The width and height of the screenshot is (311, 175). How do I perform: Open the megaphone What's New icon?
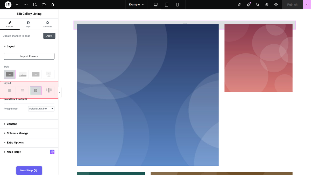click(x=249, y=5)
